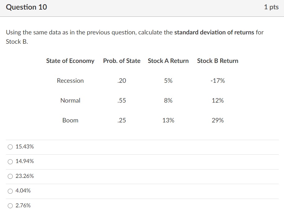The height and width of the screenshot is (216, 284).
Task: Click the 29% return value for Boom
Action: 217,120
